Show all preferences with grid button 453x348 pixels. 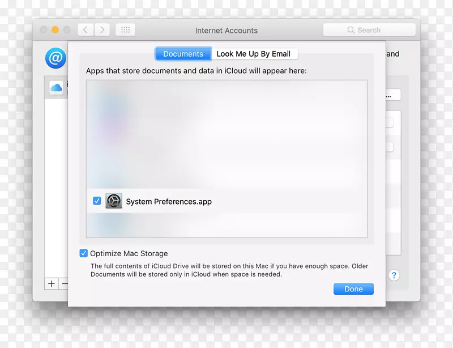[125, 30]
